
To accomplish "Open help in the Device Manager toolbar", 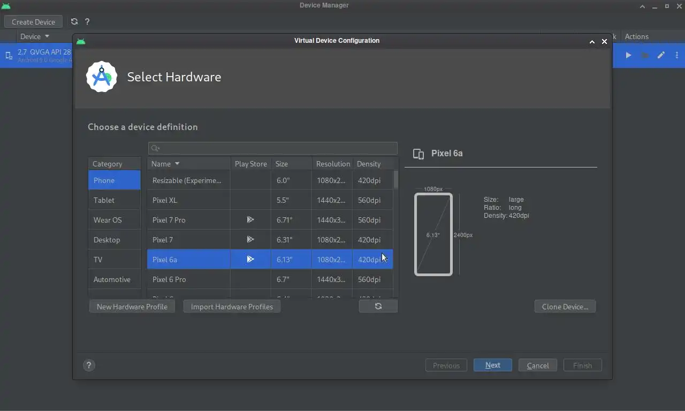I will point(87,22).
